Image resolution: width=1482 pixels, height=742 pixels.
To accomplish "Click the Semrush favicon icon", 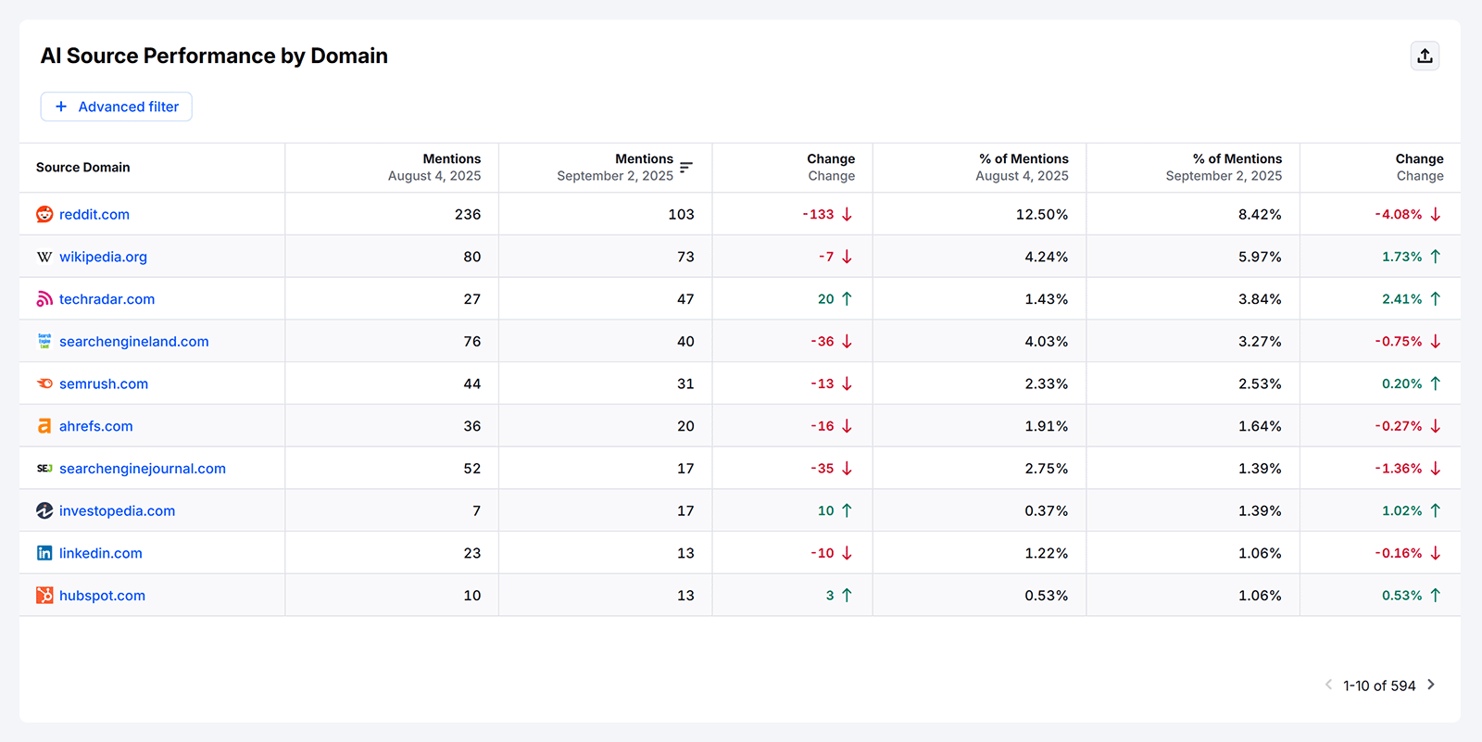I will (x=44, y=384).
